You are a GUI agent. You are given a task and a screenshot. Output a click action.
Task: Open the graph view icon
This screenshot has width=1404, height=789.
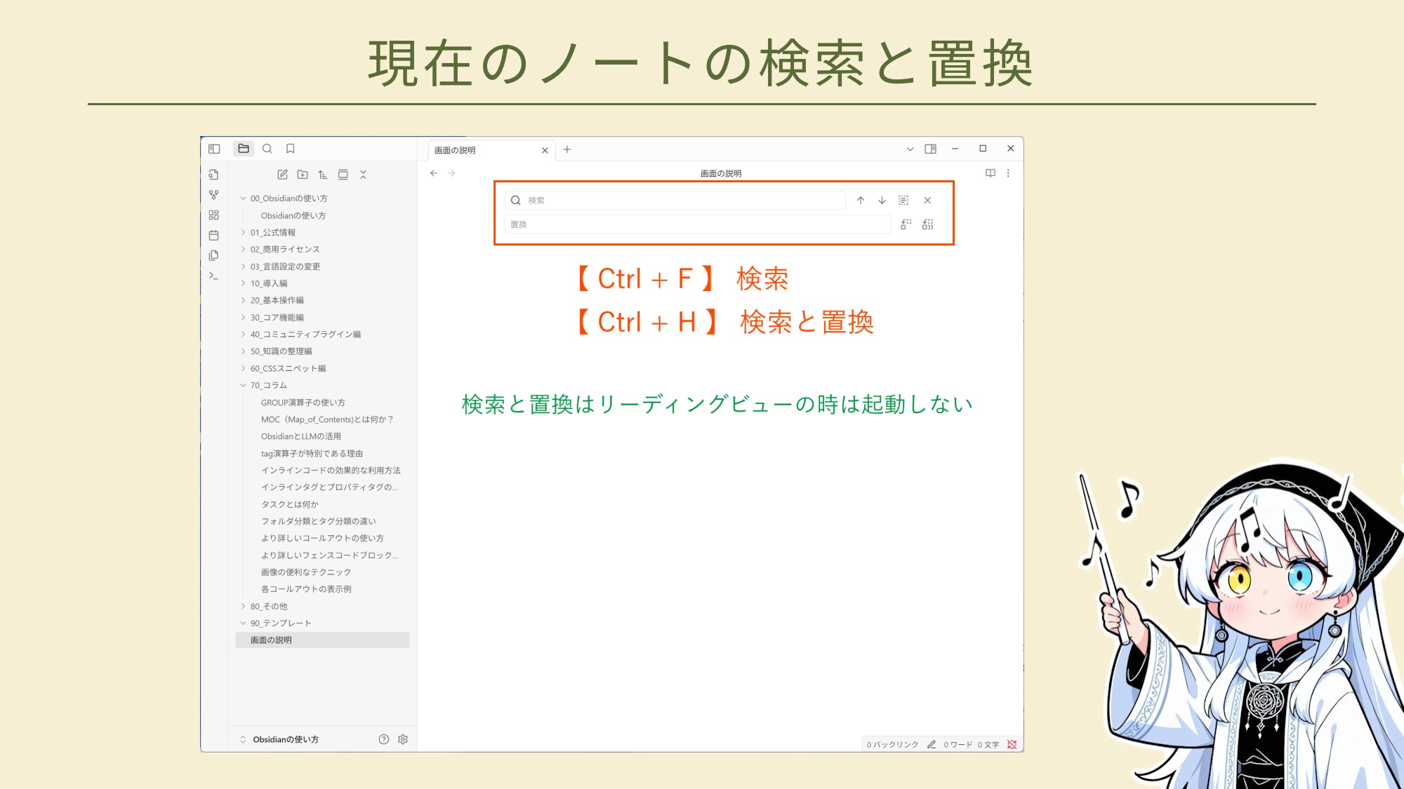click(214, 195)
